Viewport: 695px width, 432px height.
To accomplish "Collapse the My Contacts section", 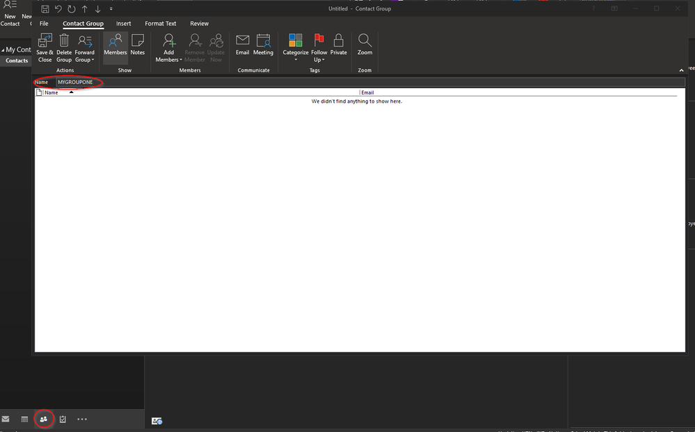I will [4, 49].
